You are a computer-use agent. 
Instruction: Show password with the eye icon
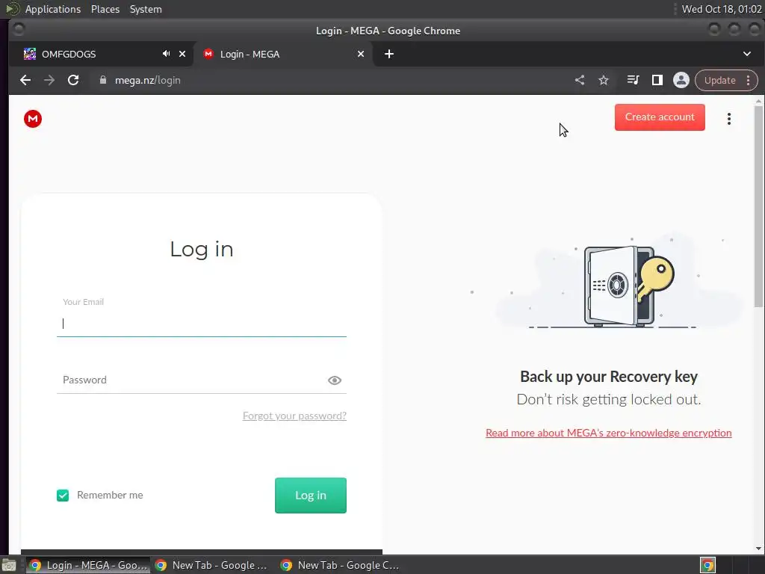pos(335,380)
